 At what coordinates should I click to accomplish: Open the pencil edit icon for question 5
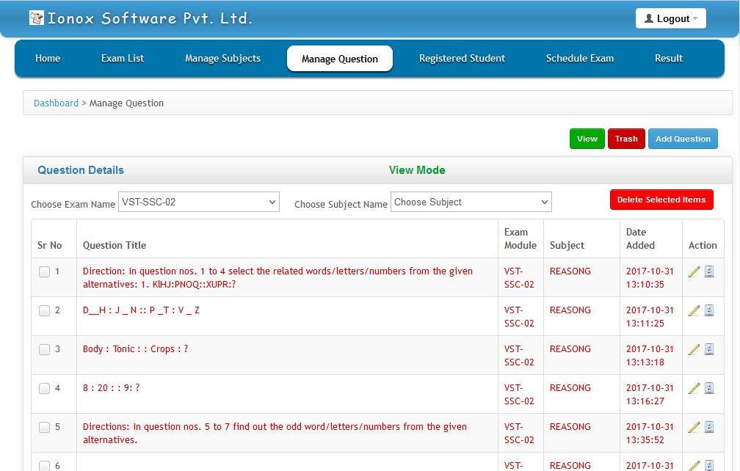pyautogui.click(x=693, y=426)
